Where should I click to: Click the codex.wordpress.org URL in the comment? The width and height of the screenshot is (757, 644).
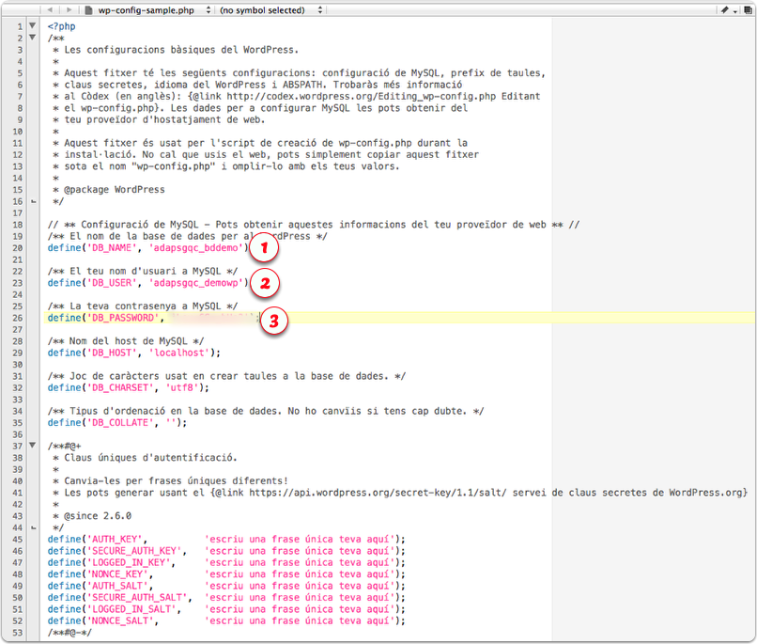[361, 96]
